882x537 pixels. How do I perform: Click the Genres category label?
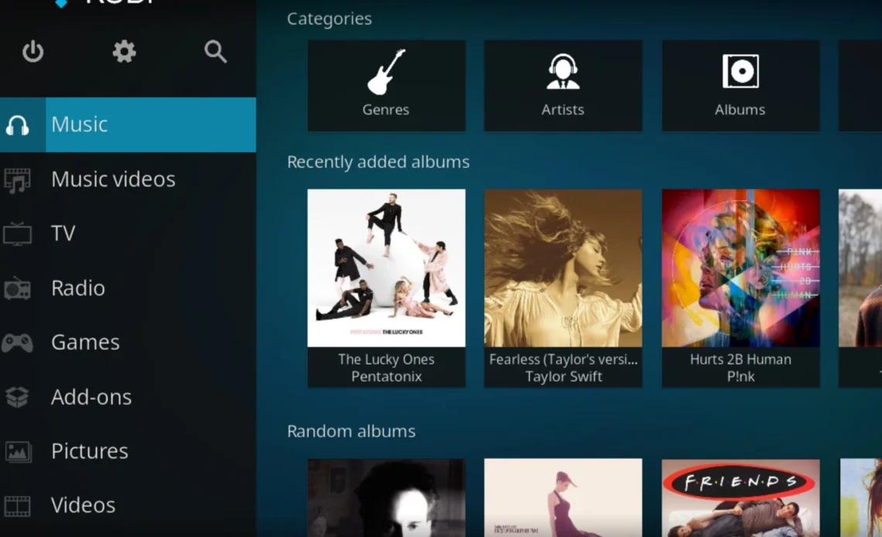pos(386,110)
